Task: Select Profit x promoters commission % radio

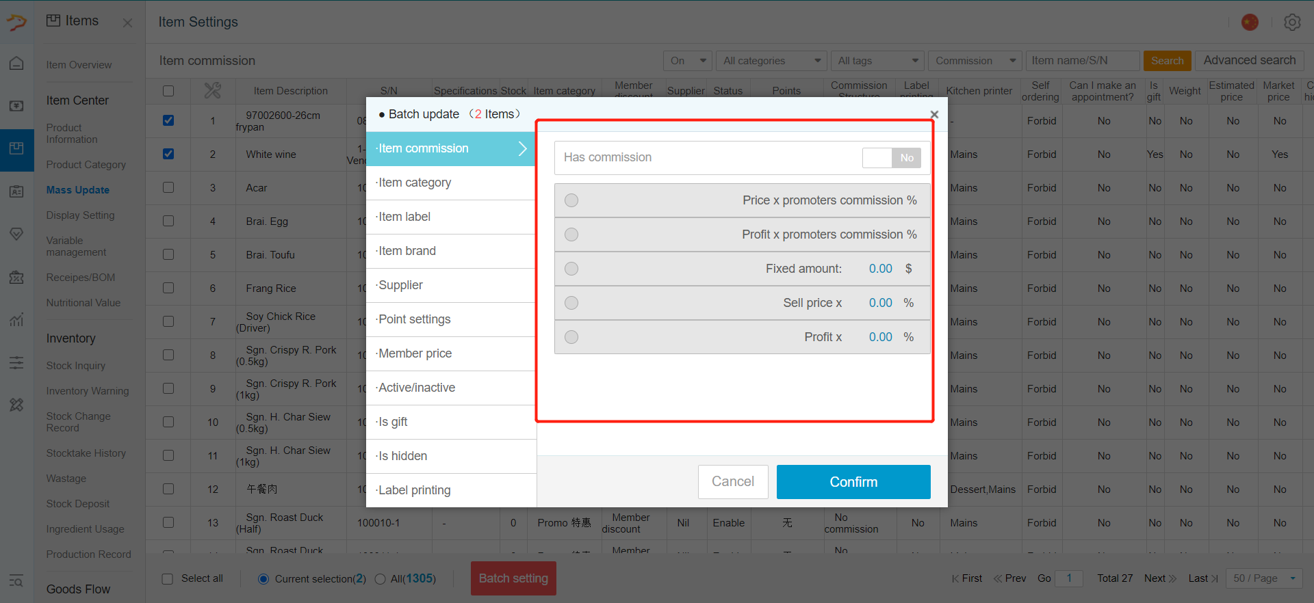Action: coord(571,234)
